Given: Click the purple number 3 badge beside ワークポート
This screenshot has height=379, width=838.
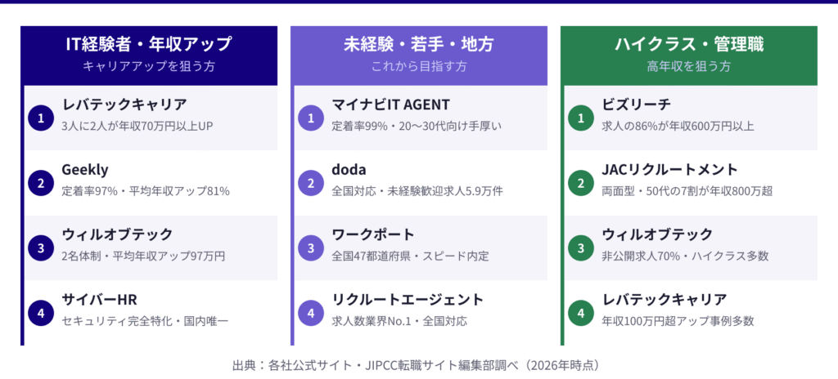Looking at the screenshot, I should pyautogui.click(x=311, y=247).
